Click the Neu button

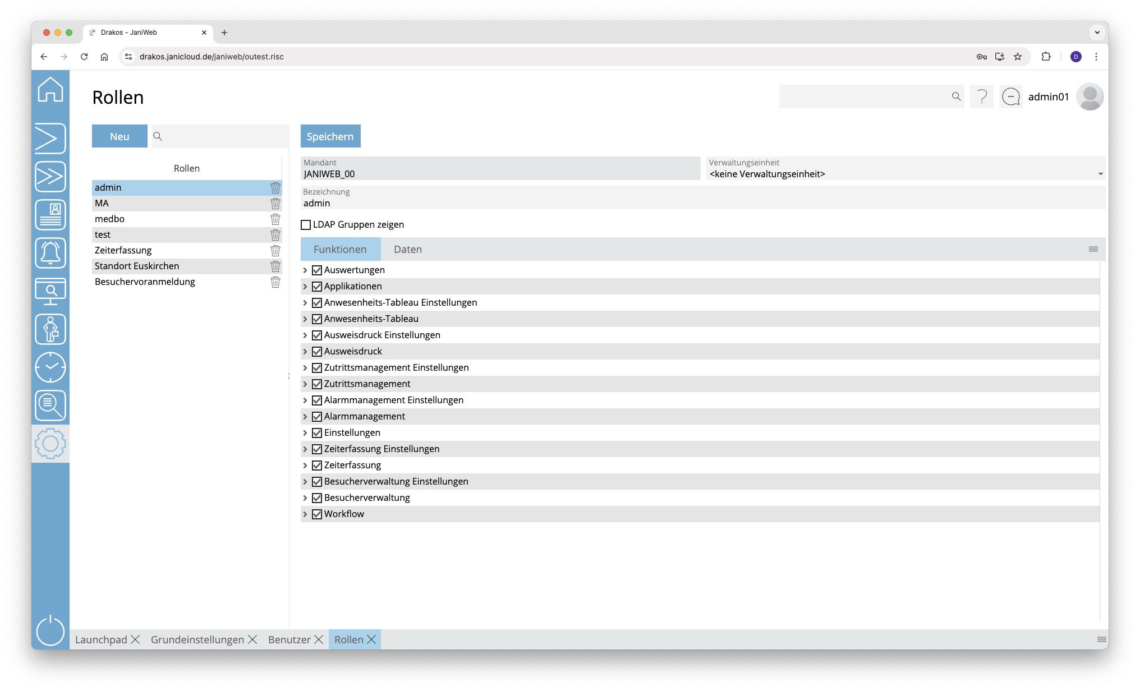pyautogui.click(x=119, y=136)
